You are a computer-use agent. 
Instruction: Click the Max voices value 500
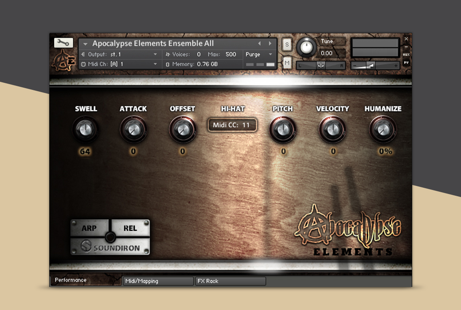(x=230, y=54)
